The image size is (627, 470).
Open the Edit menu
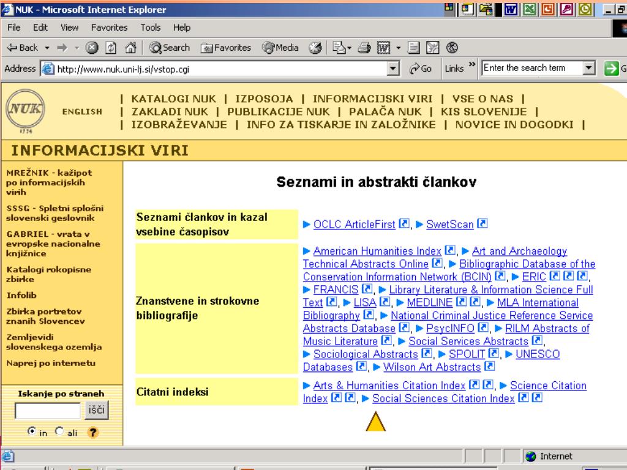pos(40,28)
